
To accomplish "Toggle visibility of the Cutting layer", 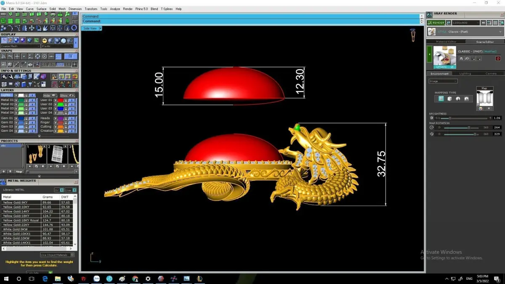I will (72, 127).
